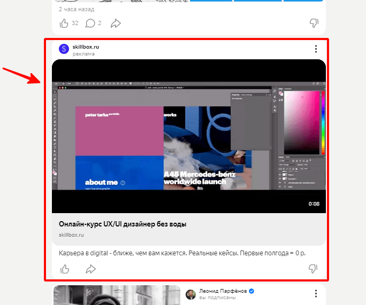This screenshot has height=305, width=366.
Task: Dislike the top post
Action: (x=314, y=23)
